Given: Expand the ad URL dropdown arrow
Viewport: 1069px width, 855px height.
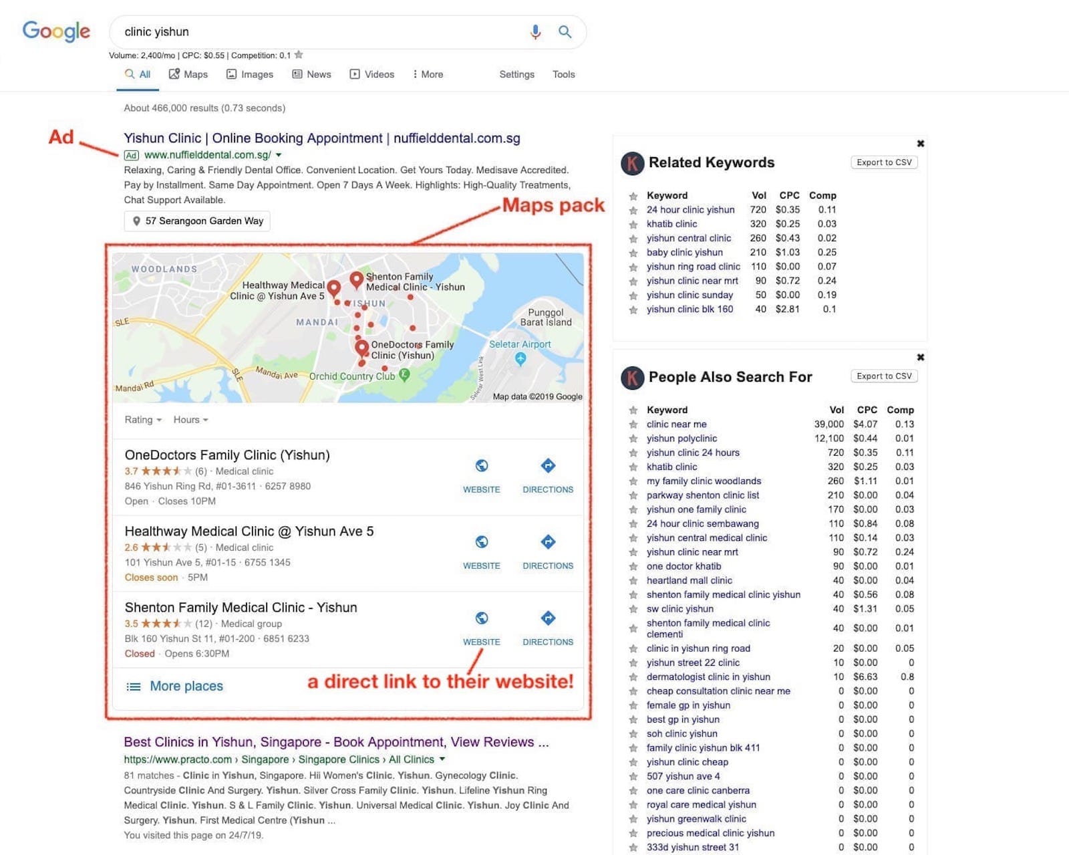Looking at the screenshot, I should [x=279, y=155].
